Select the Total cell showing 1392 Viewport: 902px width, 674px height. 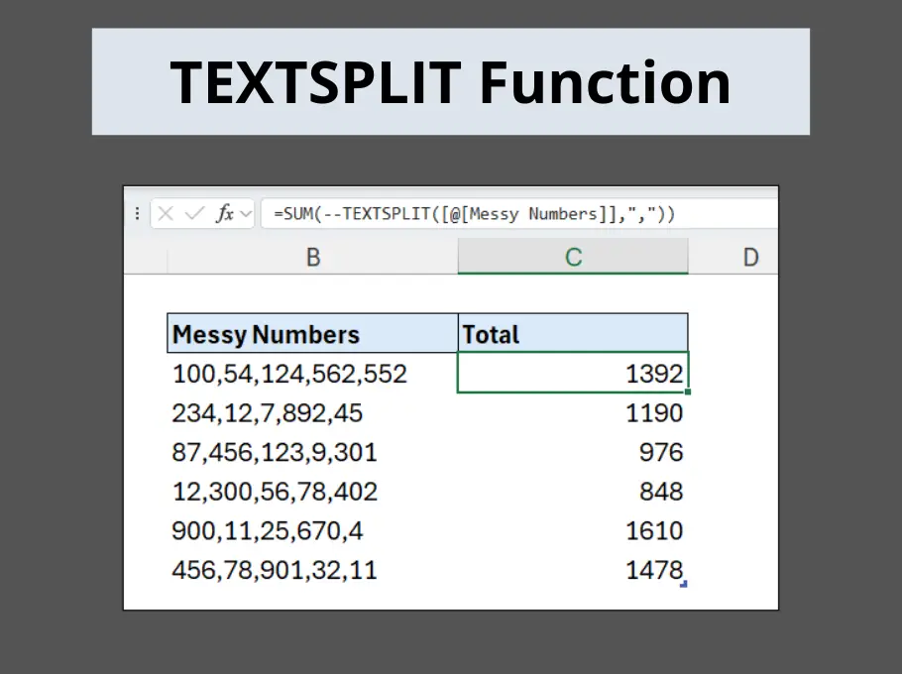point(573,374)
